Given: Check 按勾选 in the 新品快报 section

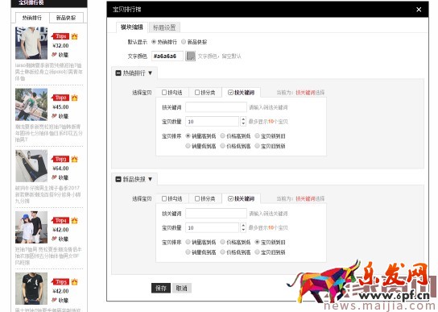Looking at the screenshot, I should pos(164,198).
